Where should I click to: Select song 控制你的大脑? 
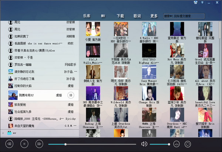43,86
